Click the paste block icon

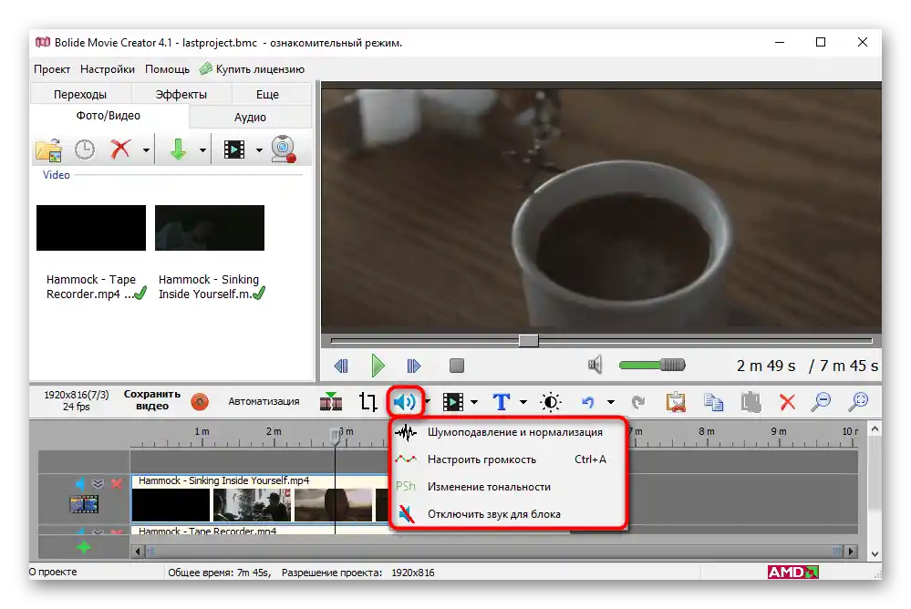pos(751,401)
